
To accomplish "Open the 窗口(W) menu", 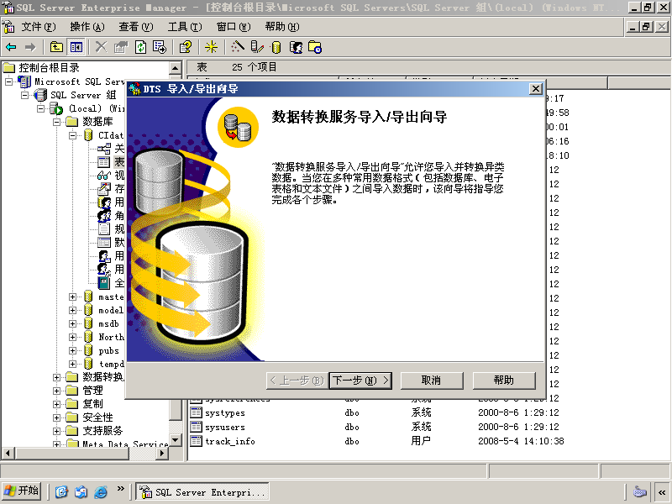I will [234, 27].
